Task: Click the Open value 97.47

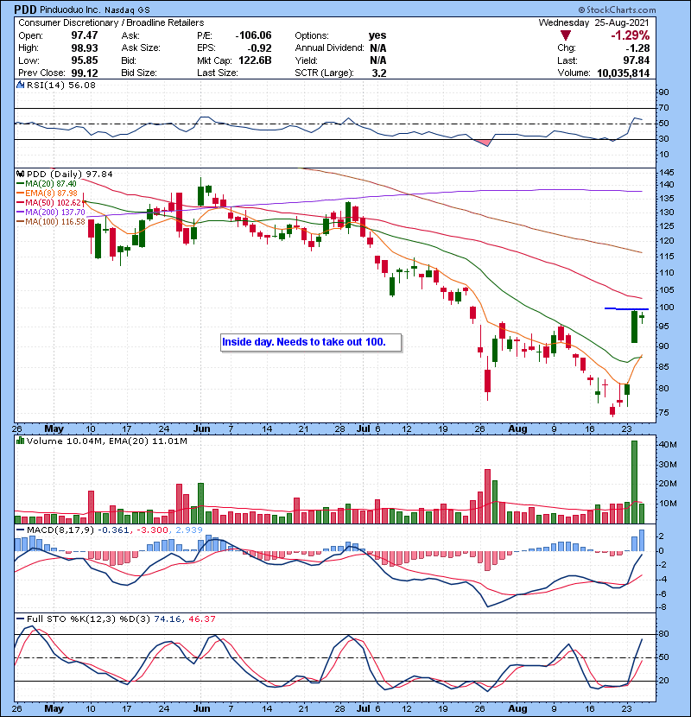Action: click(84, 35)
